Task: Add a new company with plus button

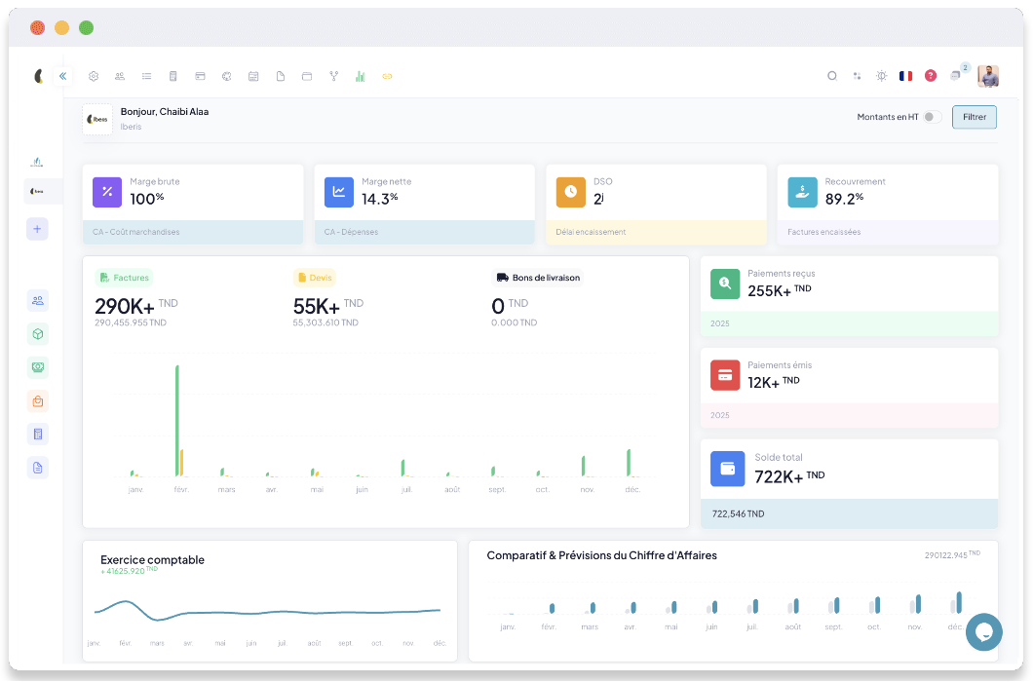Action: tap(38, 229)
